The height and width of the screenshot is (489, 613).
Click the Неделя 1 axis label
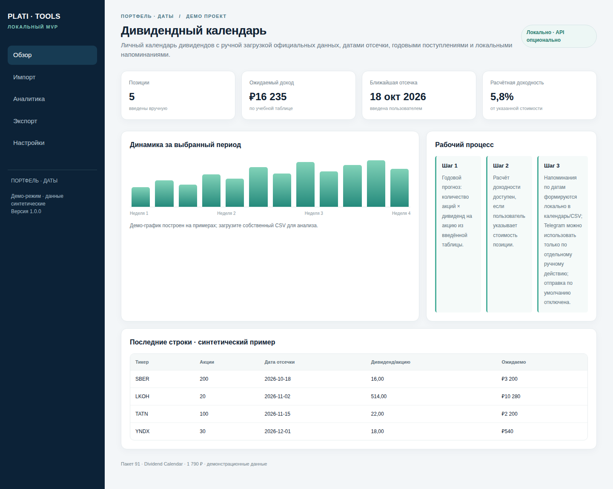point(139,213)
